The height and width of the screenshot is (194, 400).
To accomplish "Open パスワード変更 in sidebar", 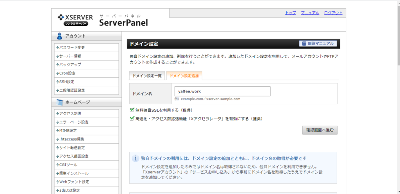I will (86, 48).
